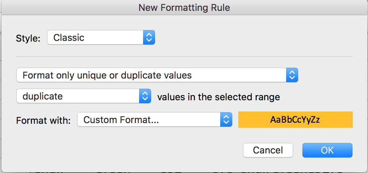
Task: Open the 'Custom Format...' dropdown
Action: (x=149, y=120)
